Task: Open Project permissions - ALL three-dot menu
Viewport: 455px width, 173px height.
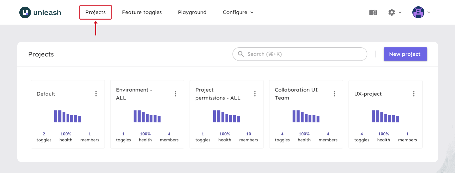Action: tap(255, 94)
